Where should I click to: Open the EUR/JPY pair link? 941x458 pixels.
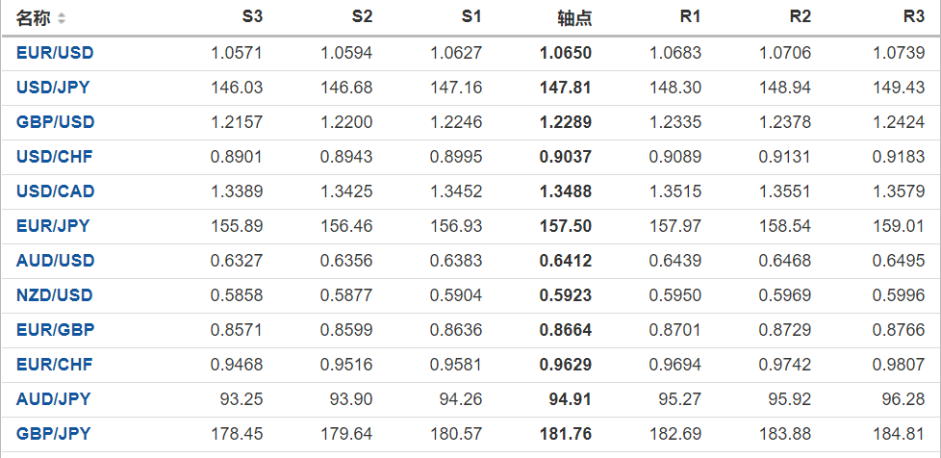(53, 226)
